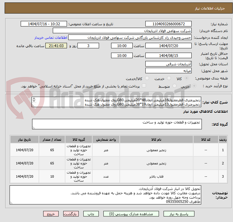Screen dimensions: 233x222
Task: Click the response deadline date 1404/07/20 field
Action: [x=169, y=46]
